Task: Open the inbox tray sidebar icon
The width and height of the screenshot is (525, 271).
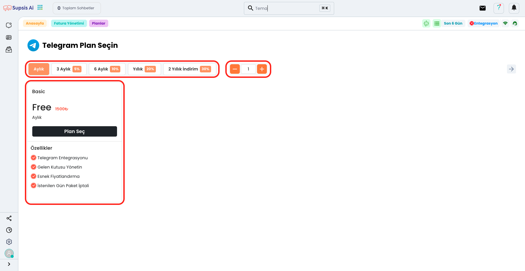Action: click(x=9, y=49)
